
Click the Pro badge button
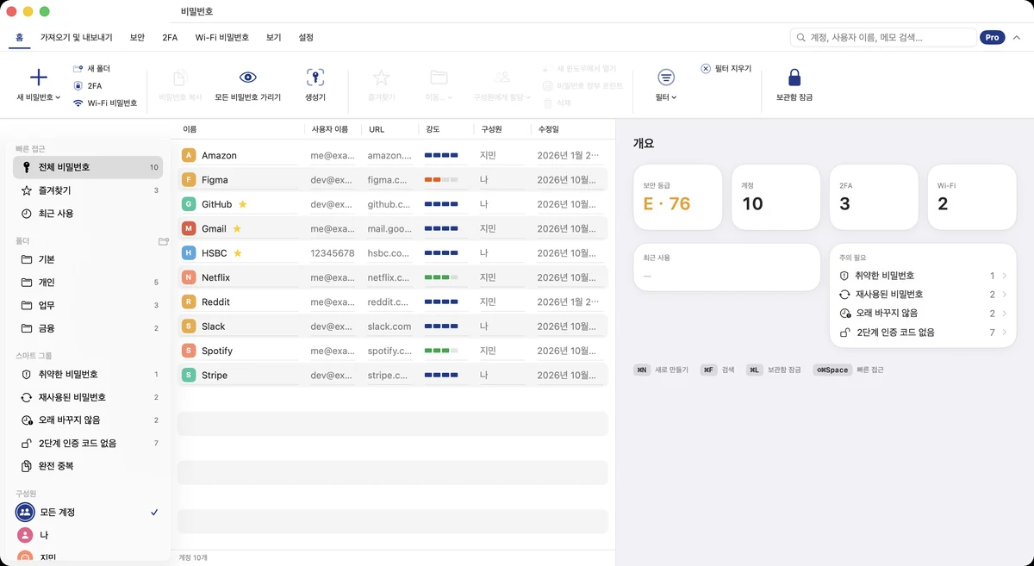(x=993, y=38)
